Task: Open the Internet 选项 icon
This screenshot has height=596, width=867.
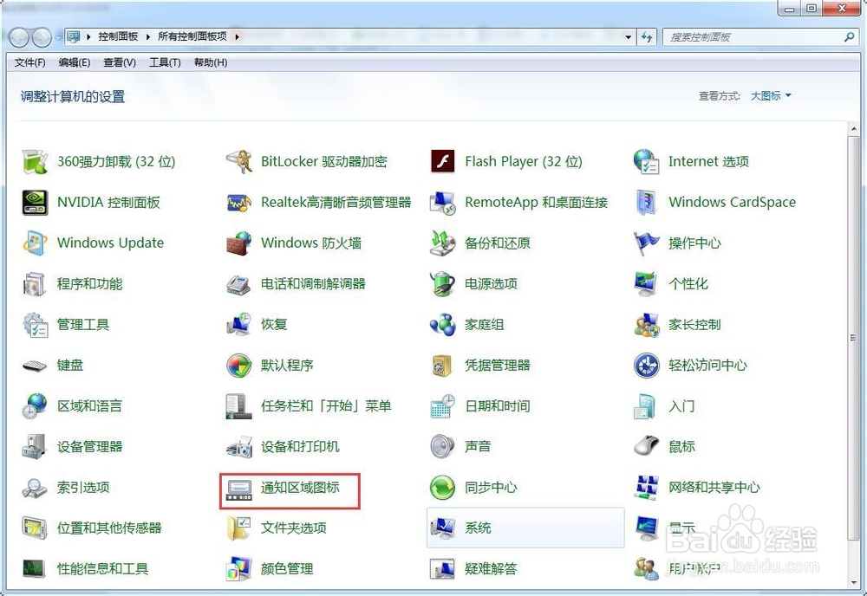Action: (647, 162)
